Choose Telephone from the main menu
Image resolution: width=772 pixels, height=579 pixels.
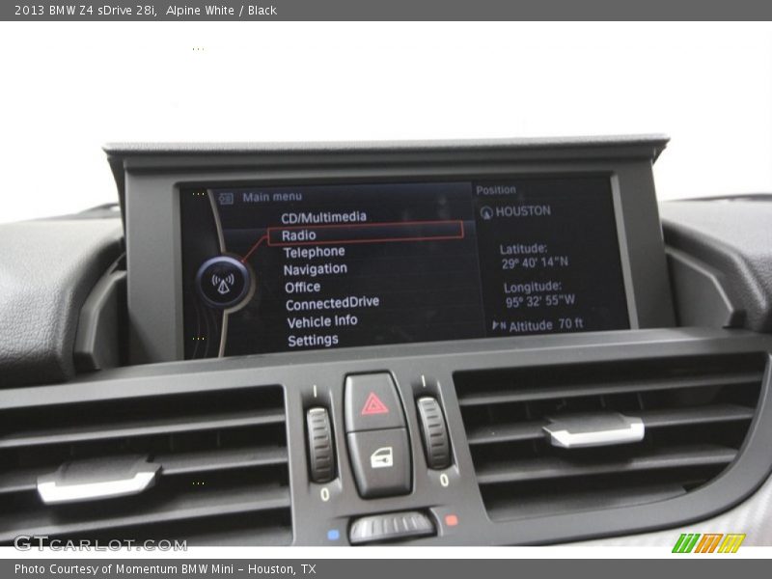[314, 252]
